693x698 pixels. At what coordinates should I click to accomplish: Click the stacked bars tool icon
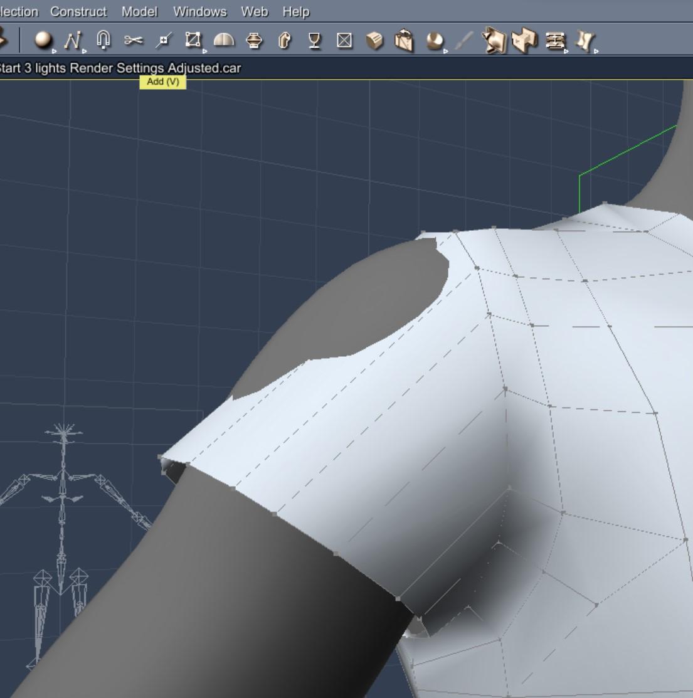[x=555, y=41]
